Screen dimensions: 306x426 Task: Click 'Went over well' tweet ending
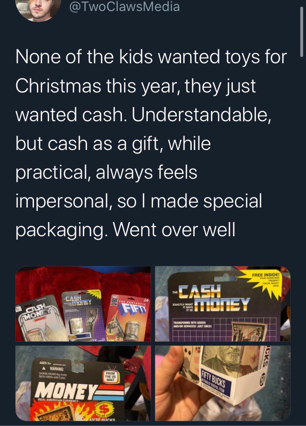point(174,230)
